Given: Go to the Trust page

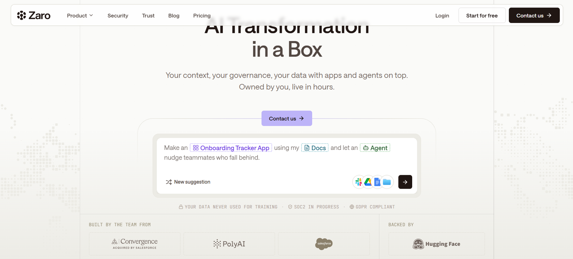Looking at the screenshot, I should 148,15.
